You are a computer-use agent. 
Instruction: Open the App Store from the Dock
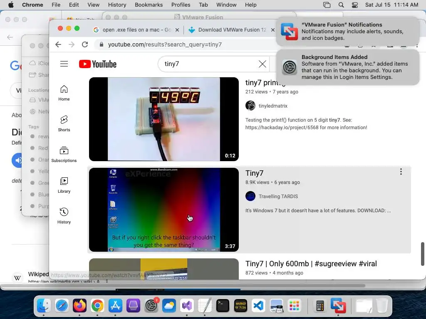(116, 306)
